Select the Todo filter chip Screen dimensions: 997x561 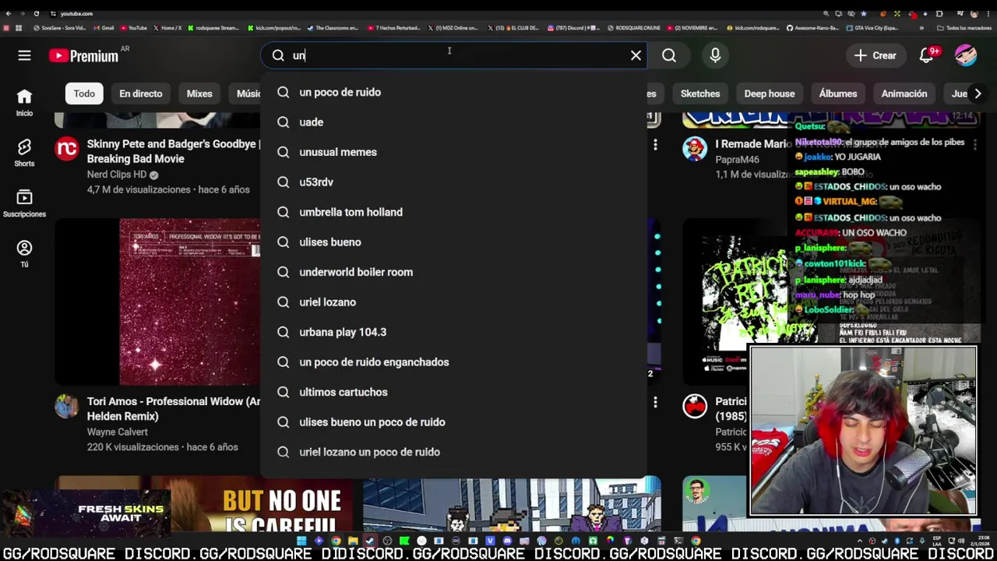[x=84, y=93]
